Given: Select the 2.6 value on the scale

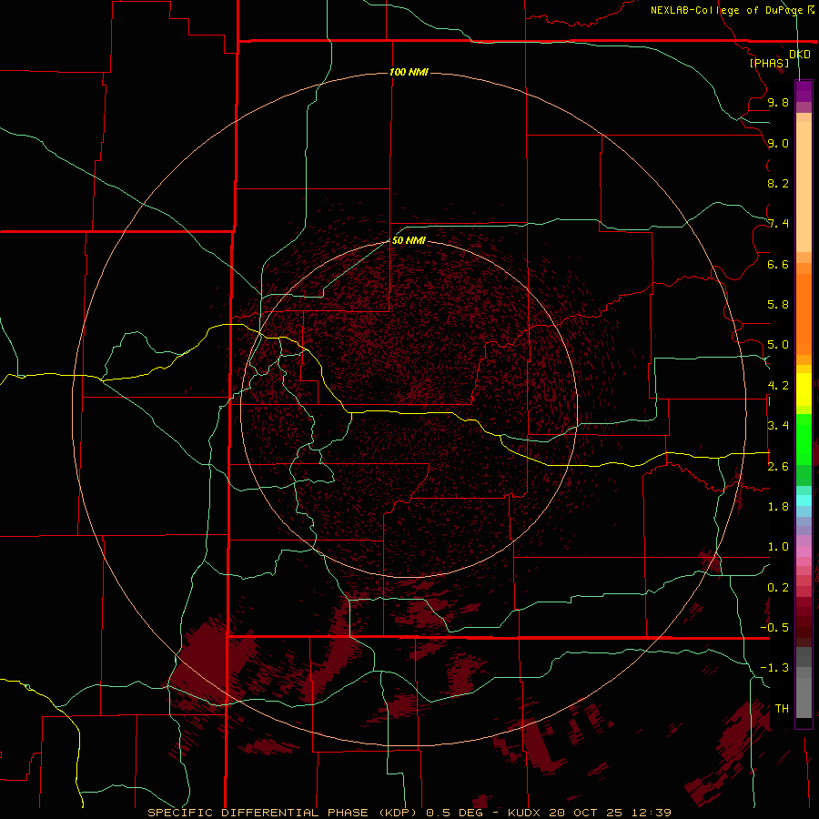Looking at the screenshot, I should coord(778,467).
